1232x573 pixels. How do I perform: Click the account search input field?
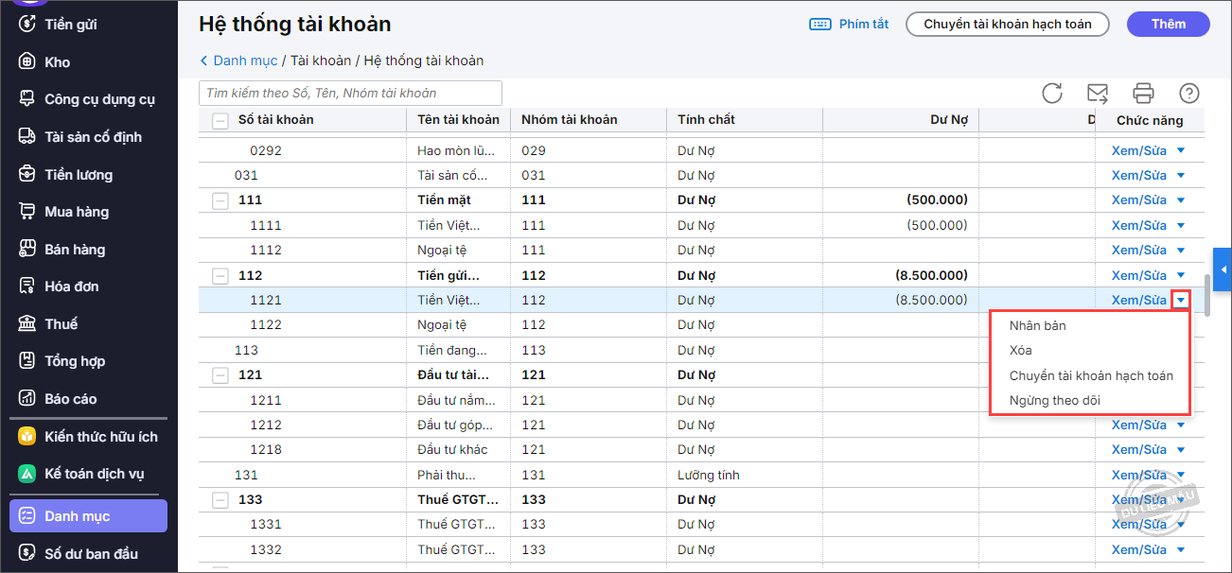tap(350, 93)
